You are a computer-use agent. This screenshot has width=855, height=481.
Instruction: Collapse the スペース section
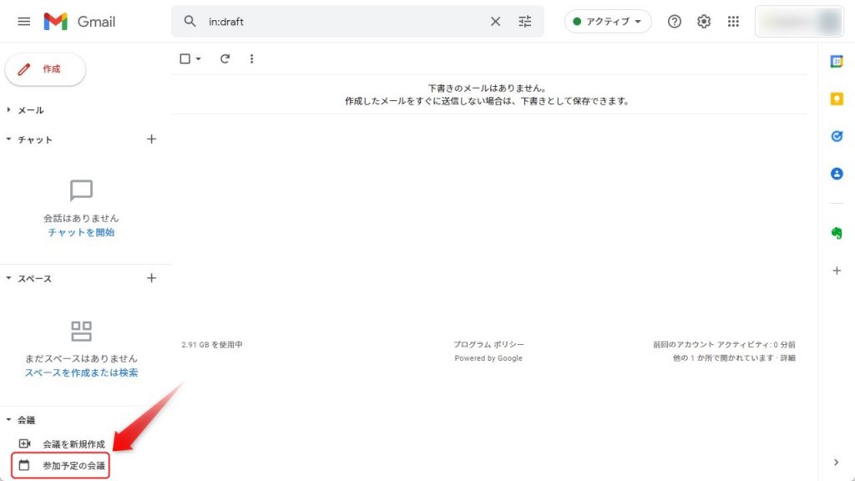[8, 278]
